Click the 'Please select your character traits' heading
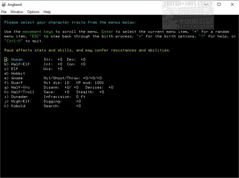 pyautogui.click(x=70, y=22)
